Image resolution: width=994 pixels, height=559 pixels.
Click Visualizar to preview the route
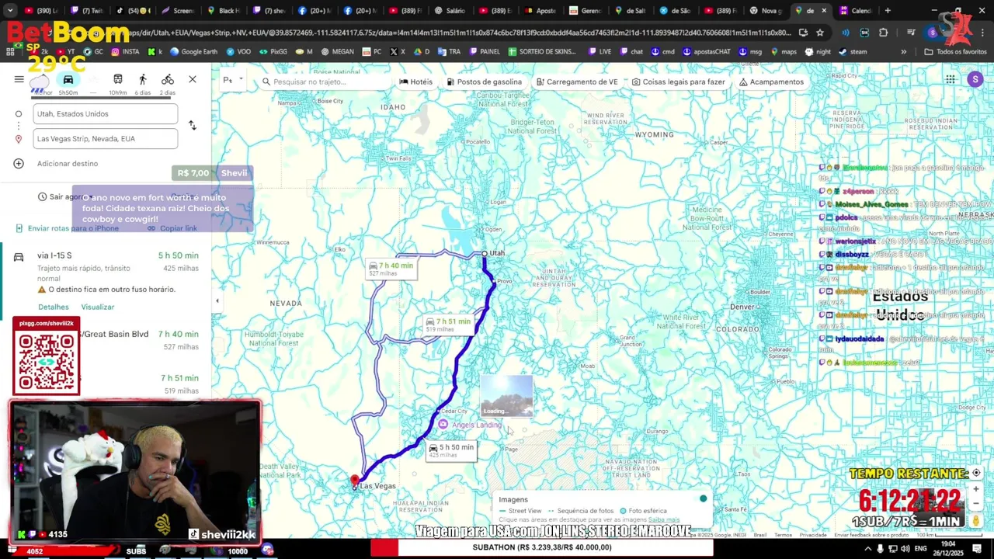pos(98,307)
